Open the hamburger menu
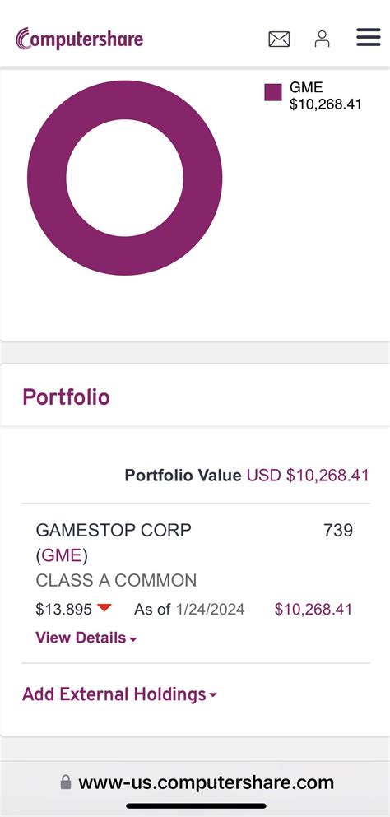Viewport: 390px width, 817px height. point(368,38)
